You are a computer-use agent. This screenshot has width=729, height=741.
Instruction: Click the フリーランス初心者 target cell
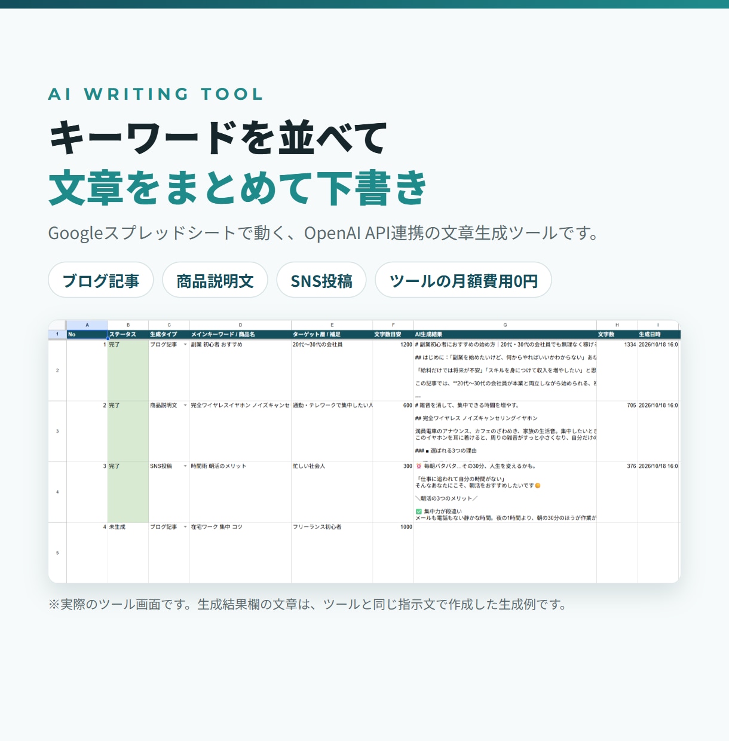(332, 553)
